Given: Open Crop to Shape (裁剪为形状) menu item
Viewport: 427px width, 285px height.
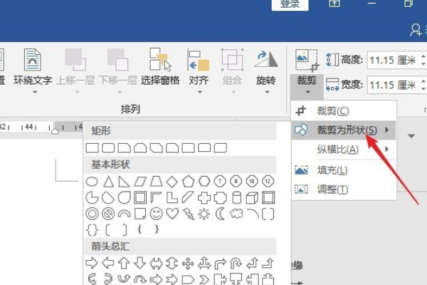Looking at the screenshot, I should point(344,130).
